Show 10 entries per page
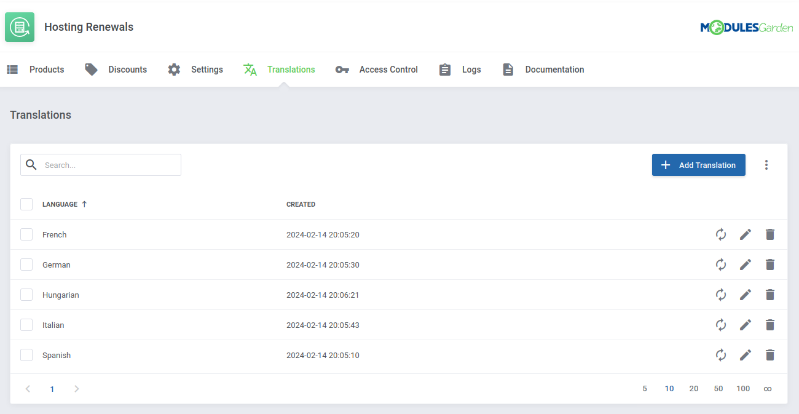 point(669,389)
